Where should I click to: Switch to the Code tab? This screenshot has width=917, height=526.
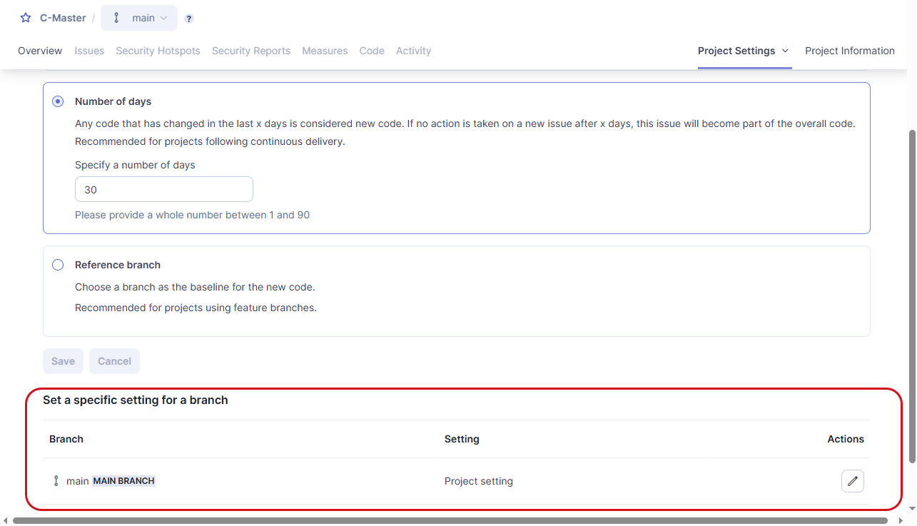coord(372,51)
